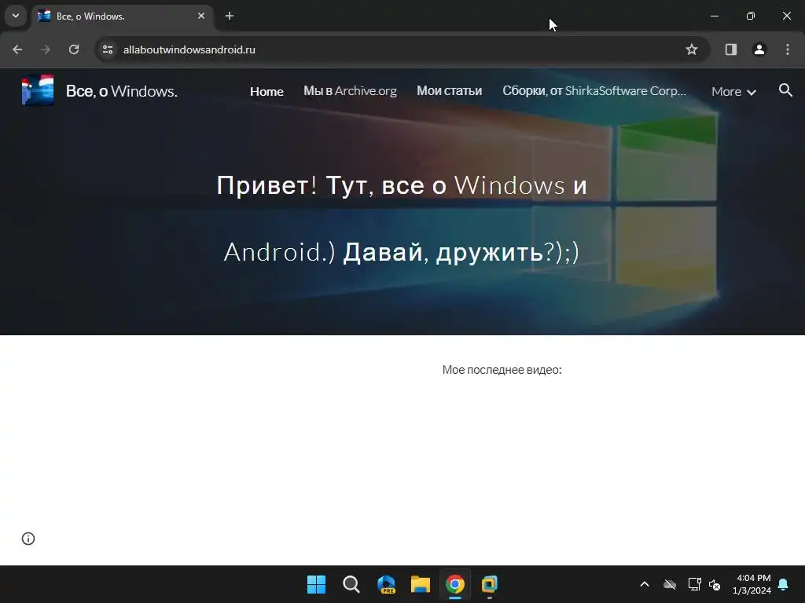Open File Explorer from taskbar

tap(421, 584)
